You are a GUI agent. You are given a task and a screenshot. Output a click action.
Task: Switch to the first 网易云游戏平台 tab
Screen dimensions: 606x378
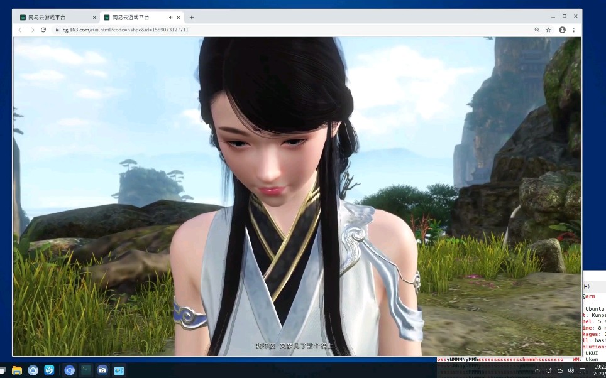(57, 18)
